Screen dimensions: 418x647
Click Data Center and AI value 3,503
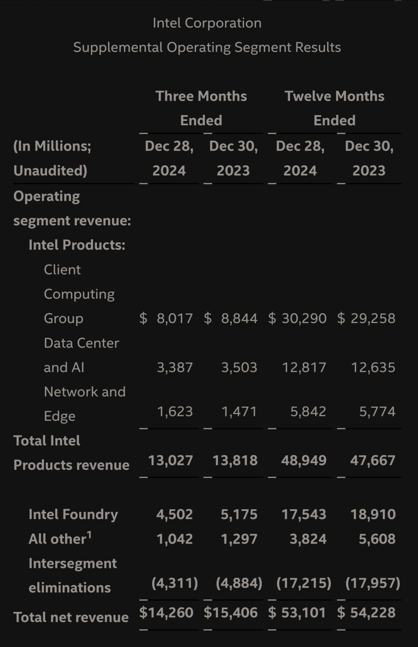pyautogui.click(x=239, y=367)
